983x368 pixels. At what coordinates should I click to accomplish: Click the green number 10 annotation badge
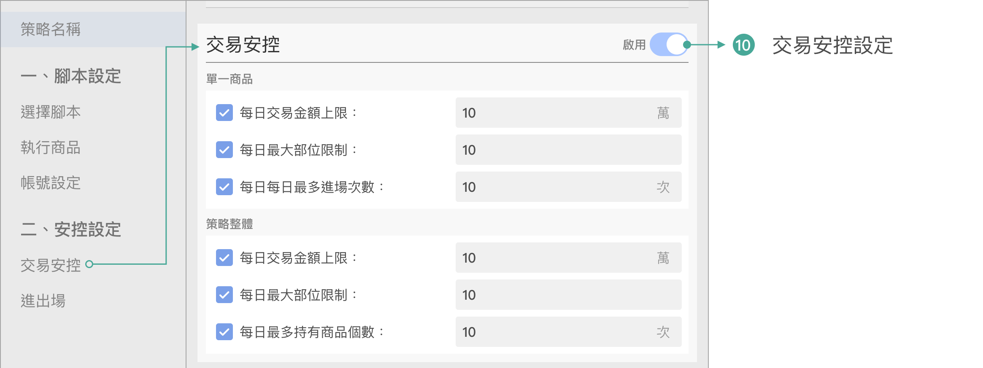pyautogui.click(x=743, y=45)
